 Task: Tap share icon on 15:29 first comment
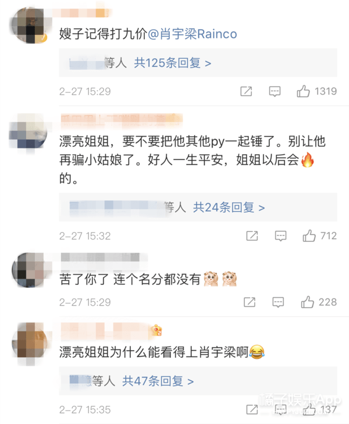[x=246, y=91]
